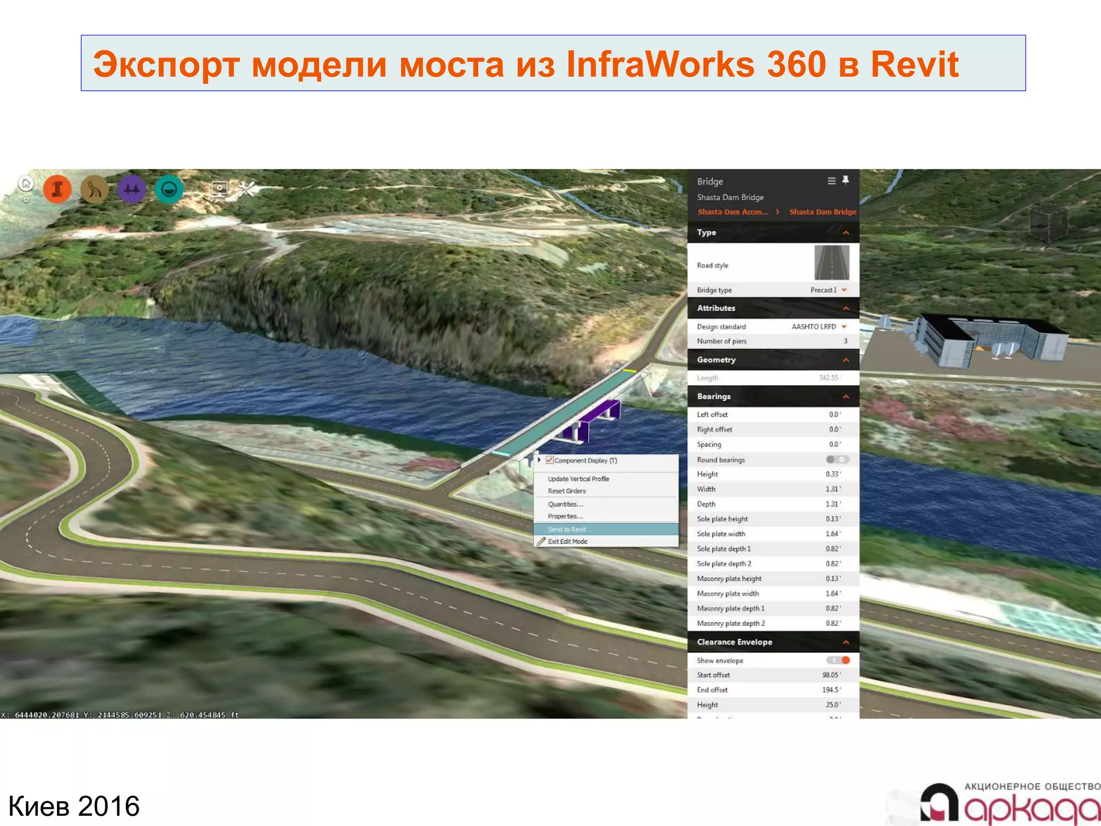Collapse the Attributes section
Screen dimensions: 1101x826
846,309
